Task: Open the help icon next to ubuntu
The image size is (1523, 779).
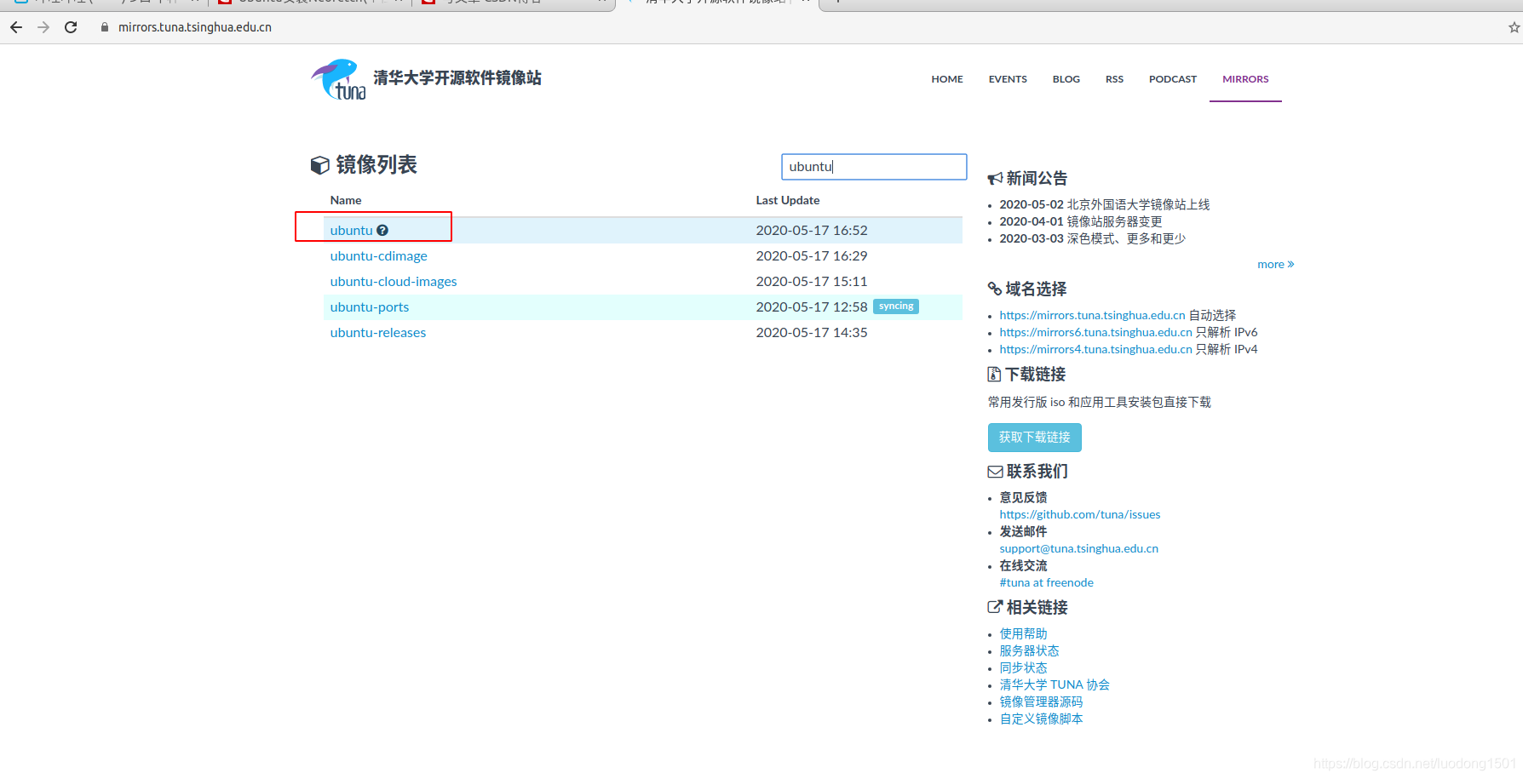Action: point(382,230)
